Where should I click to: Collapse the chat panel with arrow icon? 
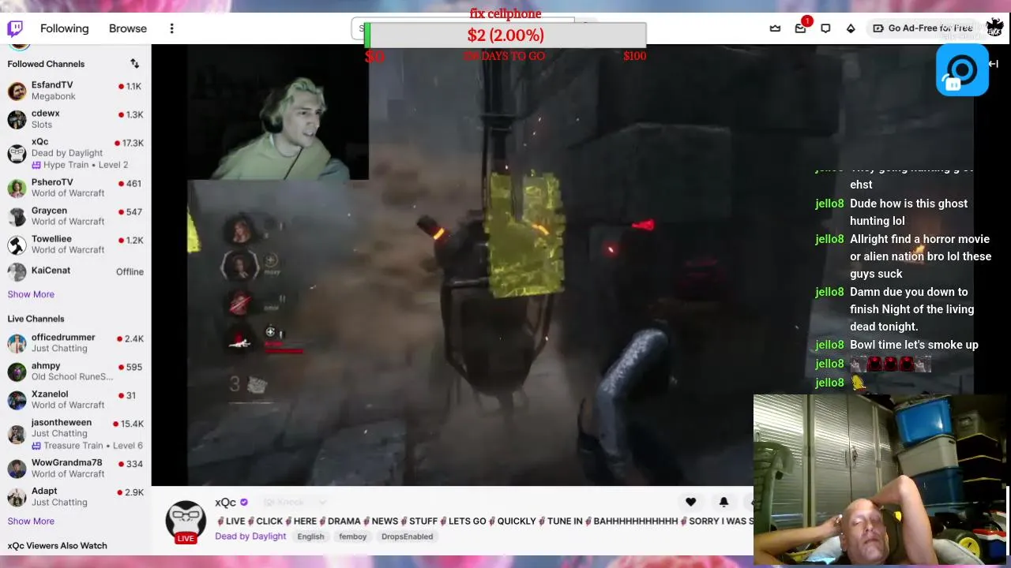(993, 64)
